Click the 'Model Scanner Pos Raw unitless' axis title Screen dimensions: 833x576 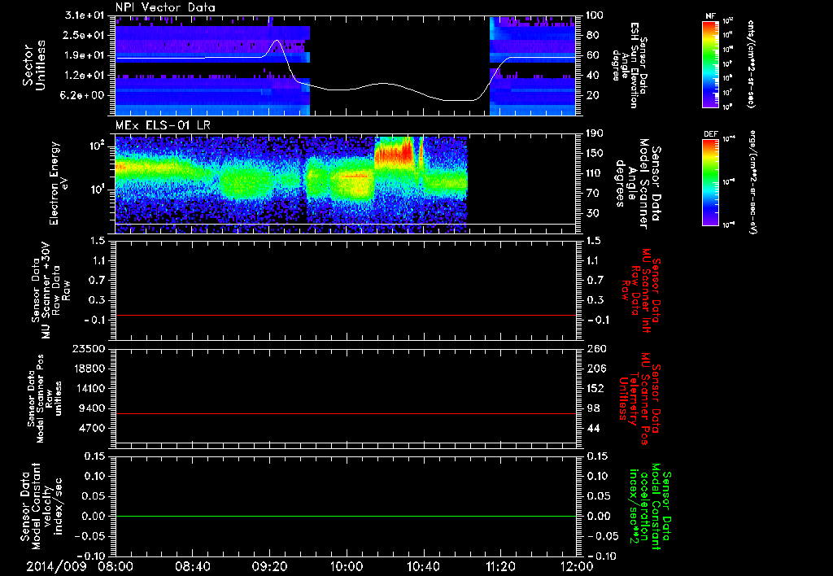click(46, 399)
